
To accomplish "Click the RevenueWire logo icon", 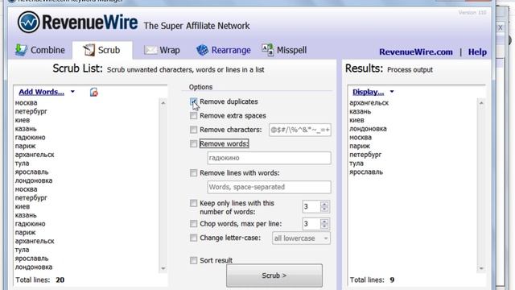I will pyautogui.click(x=29, y=22).
